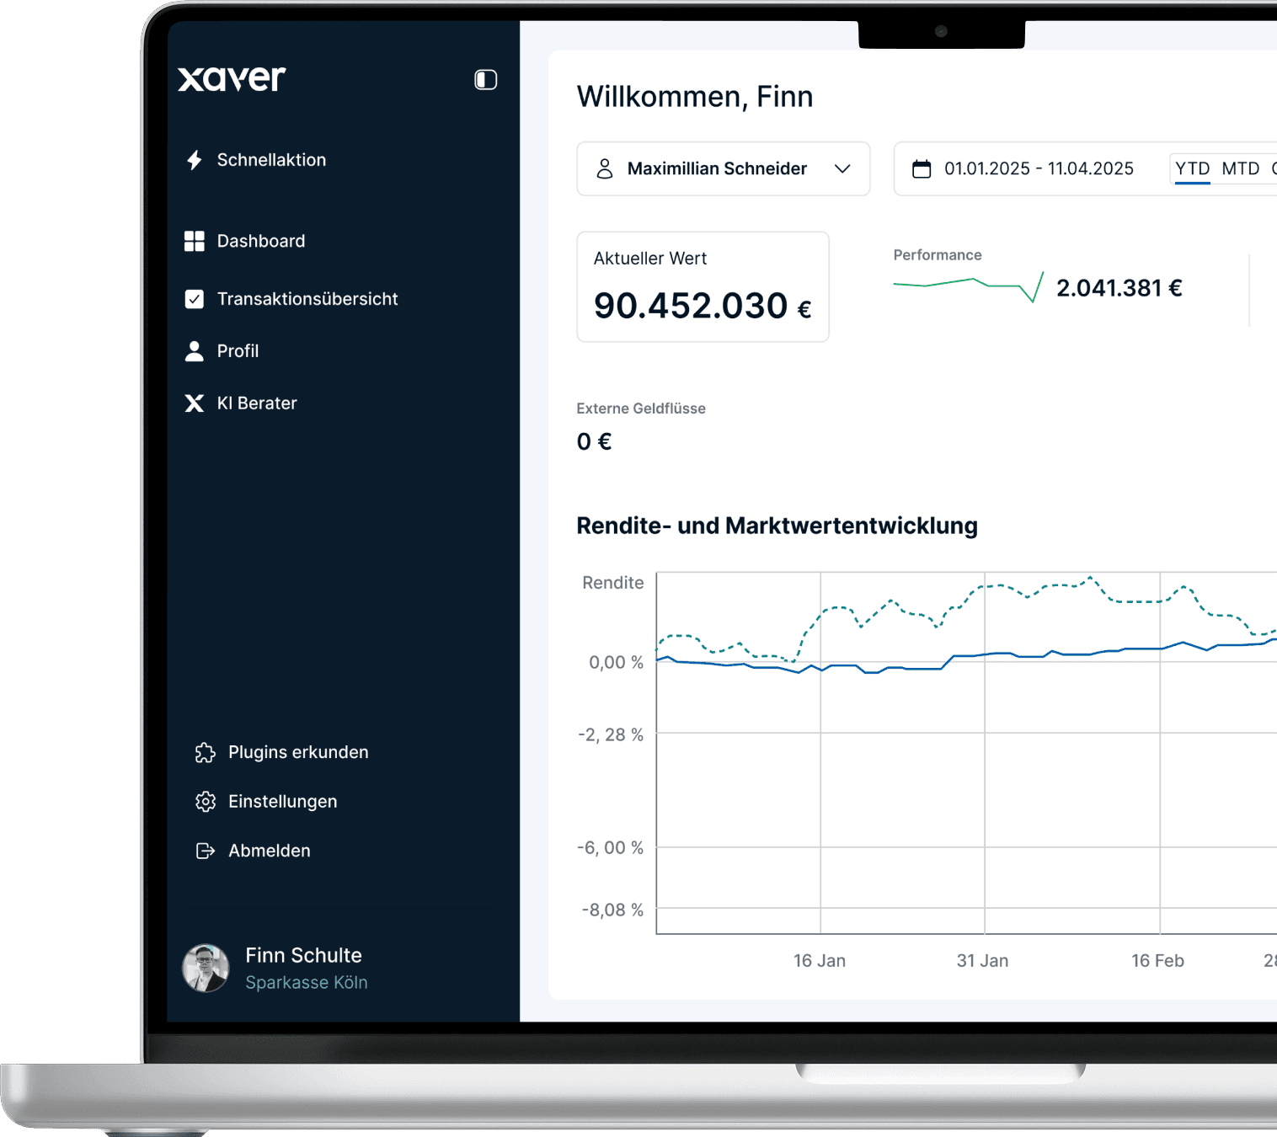
Task: Click the KI Berater X icon
Action: point(195,403)
